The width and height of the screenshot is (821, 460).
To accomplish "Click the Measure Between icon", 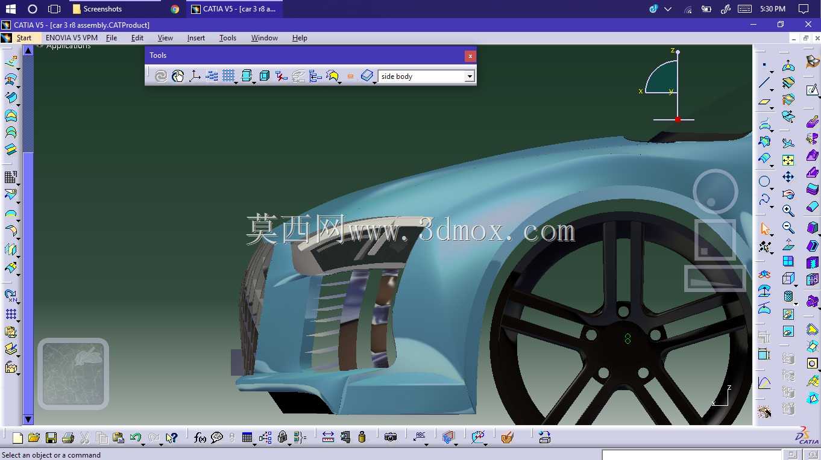I will [x=328, y=438].
